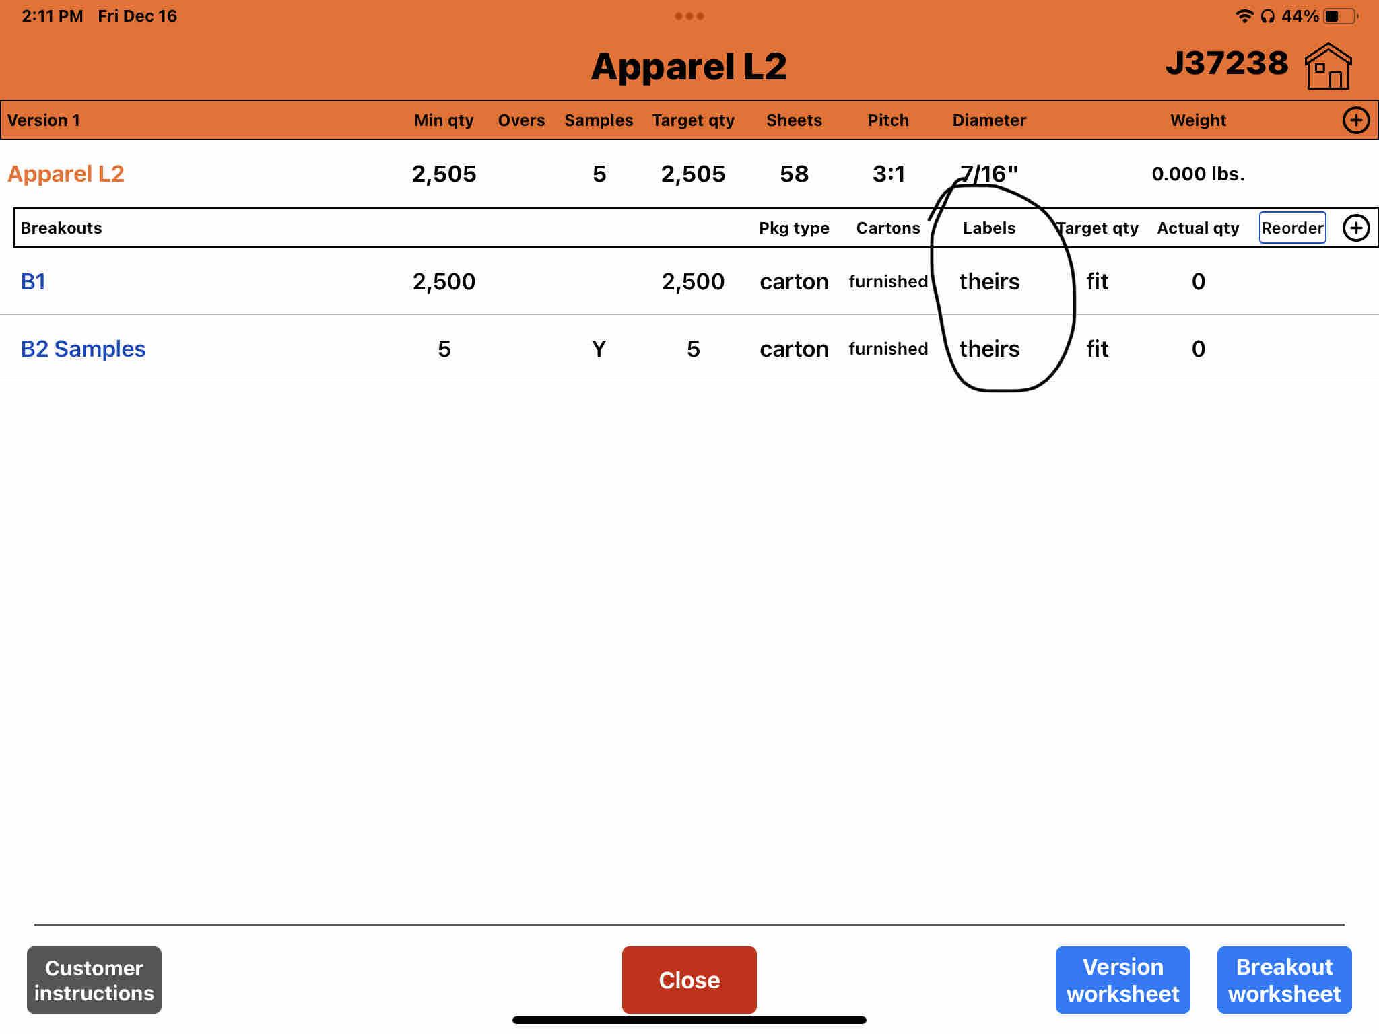Open the B2 Samples breakout link
1379x1034 pixels.
click(x=83, y=349)
